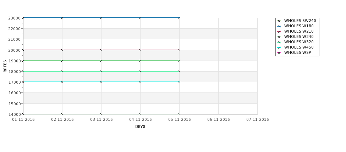Click the WHOLES SW240 legend marker icon

279,21
